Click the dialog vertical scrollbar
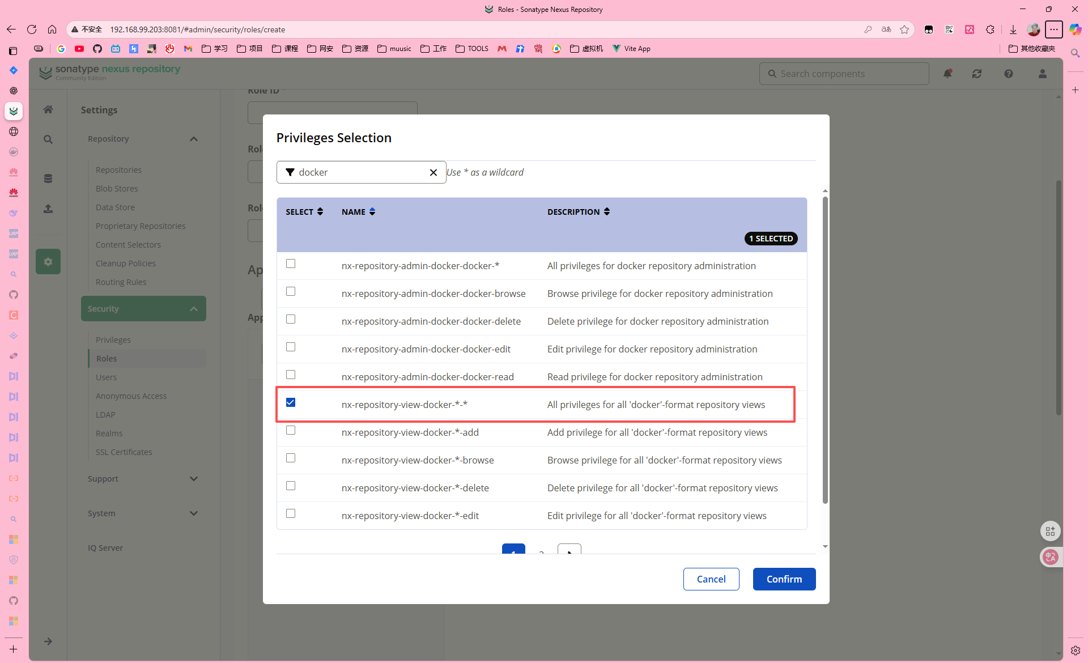The height and width of the screenshot is (663, 1088). tap(825, 351)
